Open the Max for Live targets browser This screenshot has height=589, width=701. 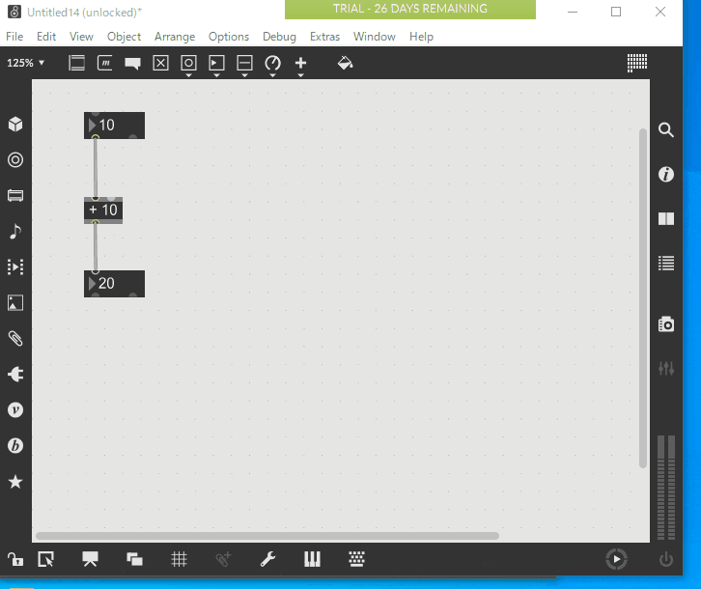pyautogui.click(x=15, y=159)
